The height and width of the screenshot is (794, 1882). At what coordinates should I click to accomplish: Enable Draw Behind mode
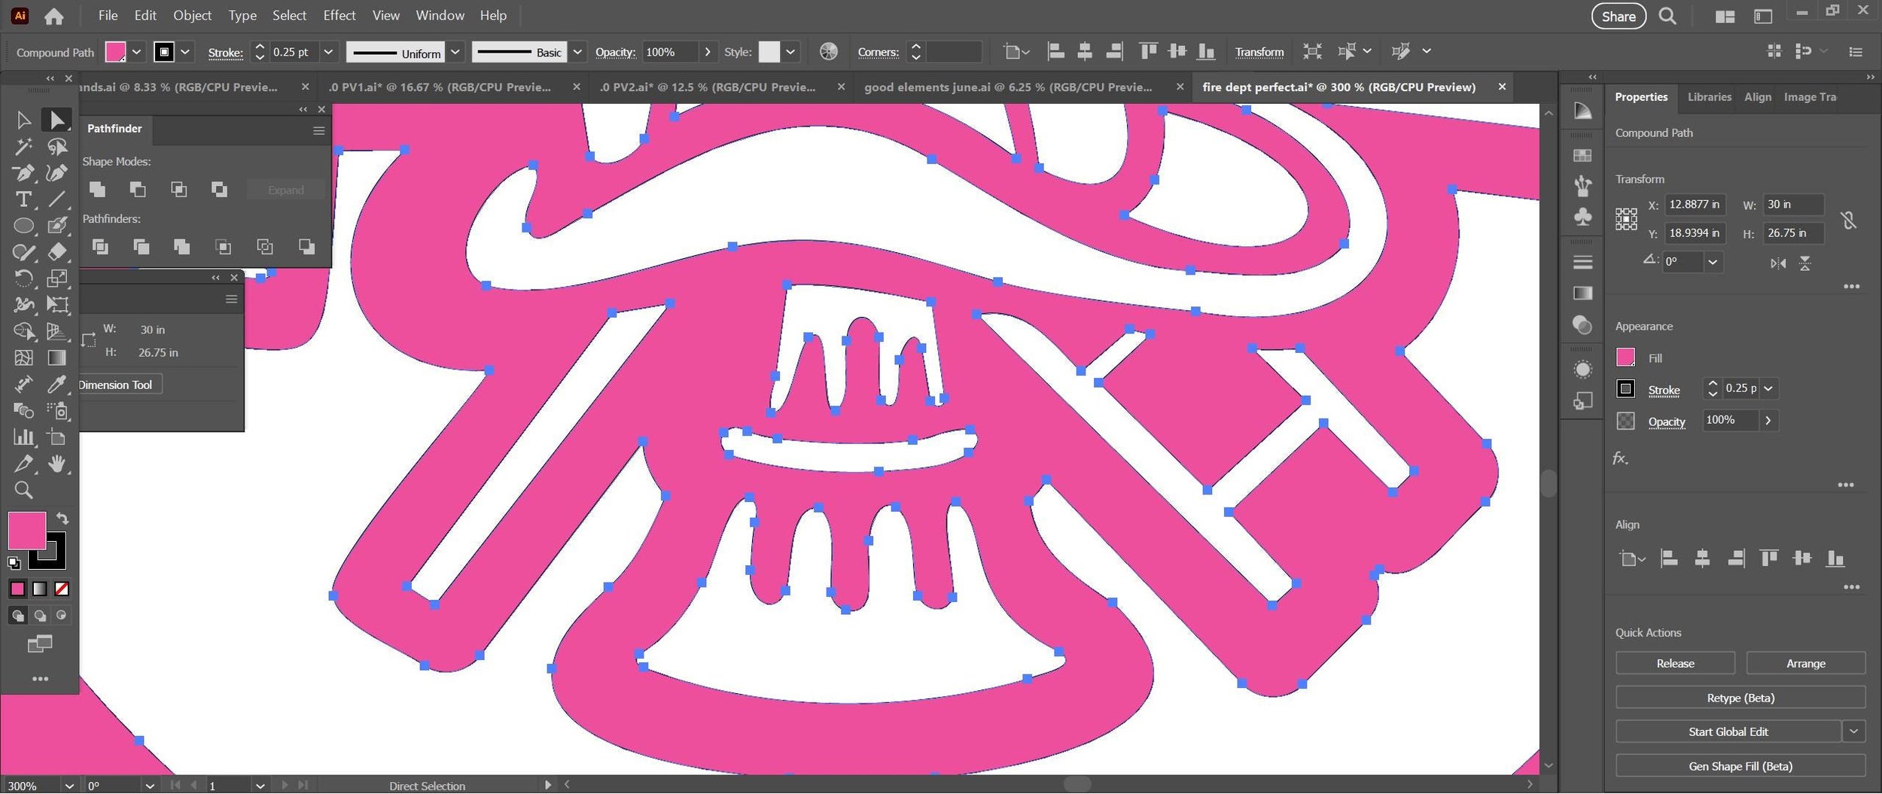pyautogui.click(x=39, y=616)
